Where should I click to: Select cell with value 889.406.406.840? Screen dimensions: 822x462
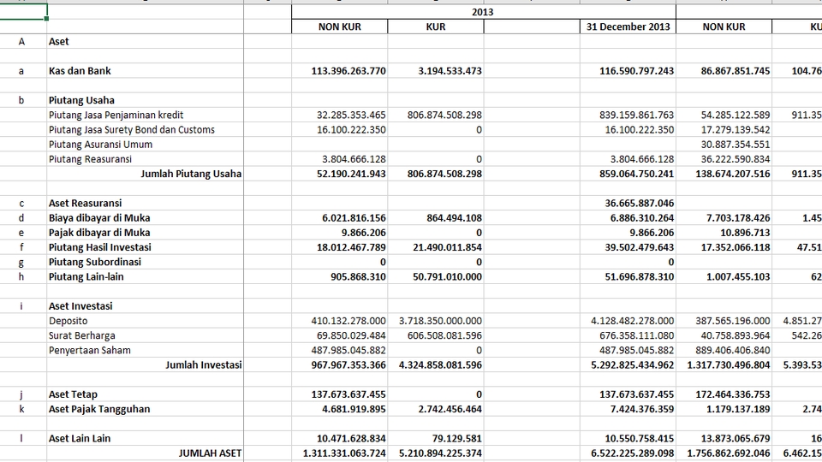(724, 349)
